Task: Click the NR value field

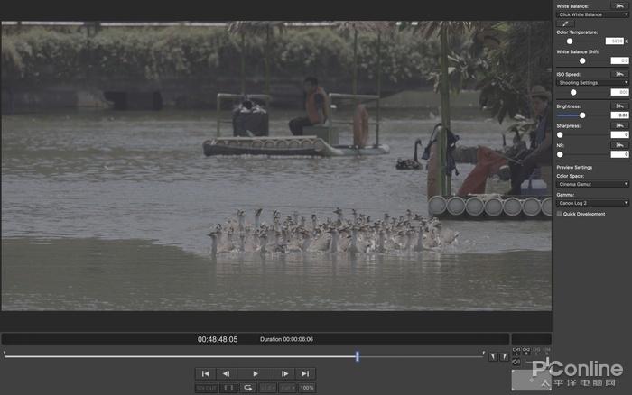Action: click(619, 154)
